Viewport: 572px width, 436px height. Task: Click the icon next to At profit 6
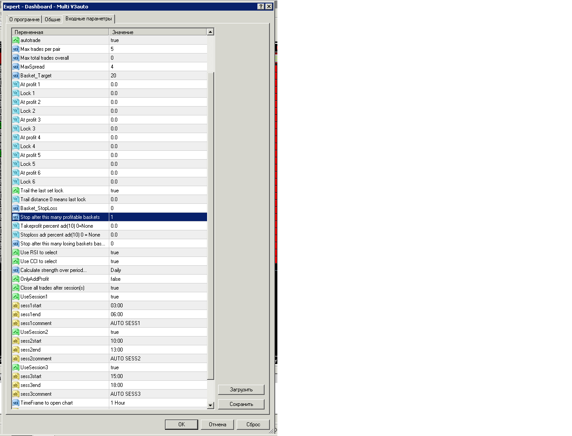point(15,173)
